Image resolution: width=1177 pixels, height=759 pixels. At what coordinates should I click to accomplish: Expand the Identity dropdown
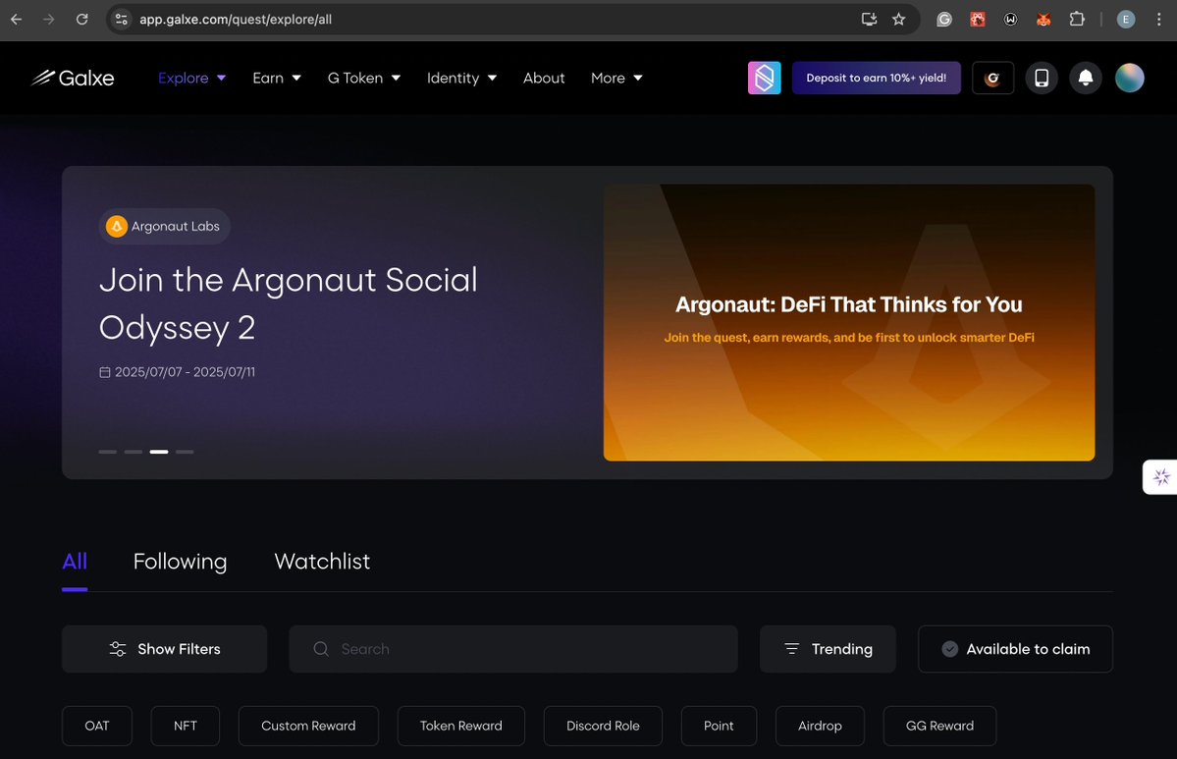[461, 79]
